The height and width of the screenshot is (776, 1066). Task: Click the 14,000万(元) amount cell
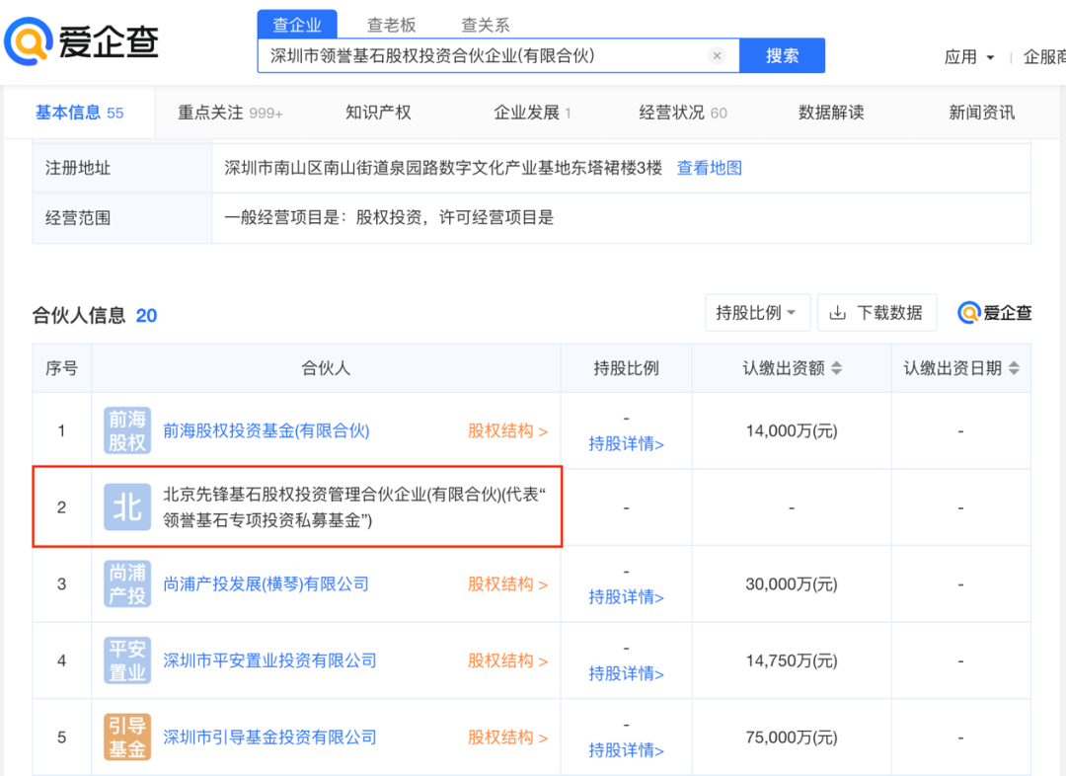click(792, 430)
